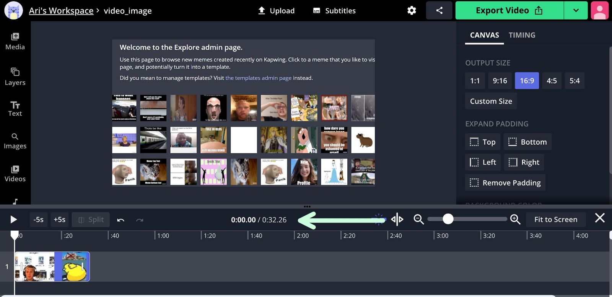Click the Export Video button
Screen dimensions: 612x297
click(509, 11)
